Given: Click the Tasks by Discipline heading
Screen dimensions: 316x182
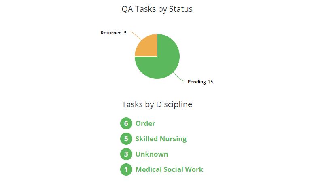Looking at the screenshot, I should click(x=157, y=104).
